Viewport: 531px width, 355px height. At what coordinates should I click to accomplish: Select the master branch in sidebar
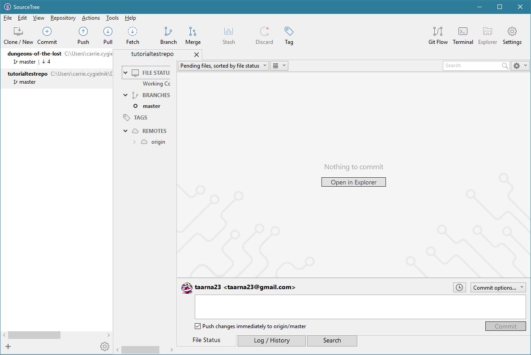click(x=151, y=106)
